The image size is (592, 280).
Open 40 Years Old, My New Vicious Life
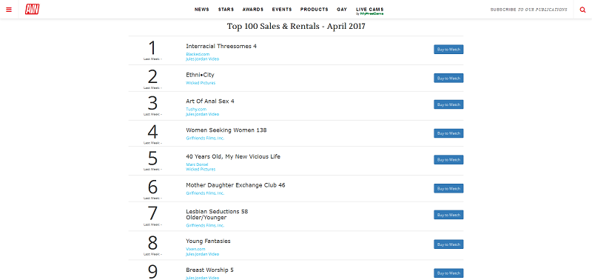[233, 157]
